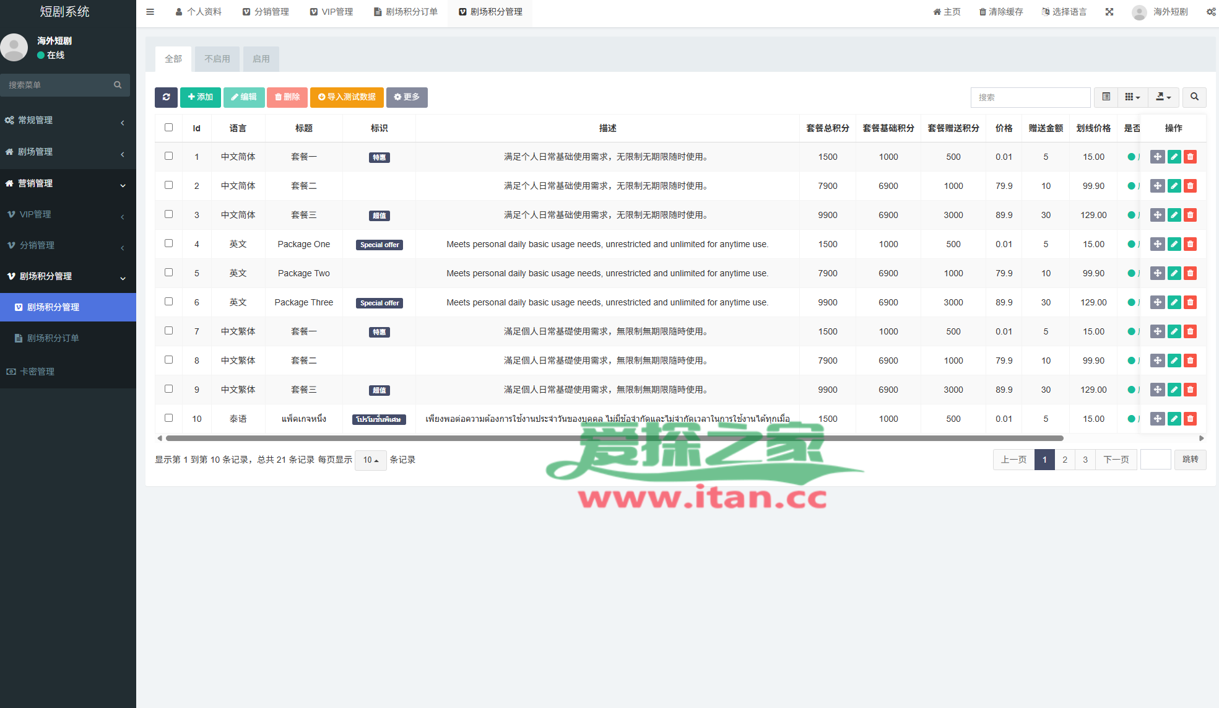
Task: Tick checkbox for row with Id 3
Action: [168, 214]
